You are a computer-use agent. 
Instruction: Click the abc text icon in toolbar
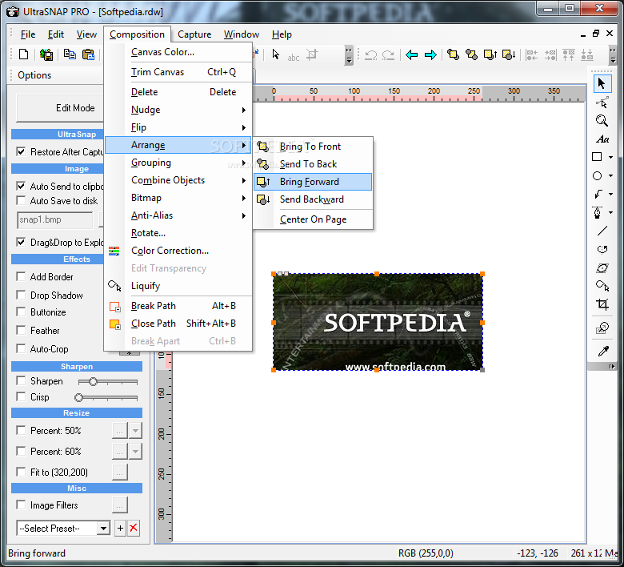point(294,58)
